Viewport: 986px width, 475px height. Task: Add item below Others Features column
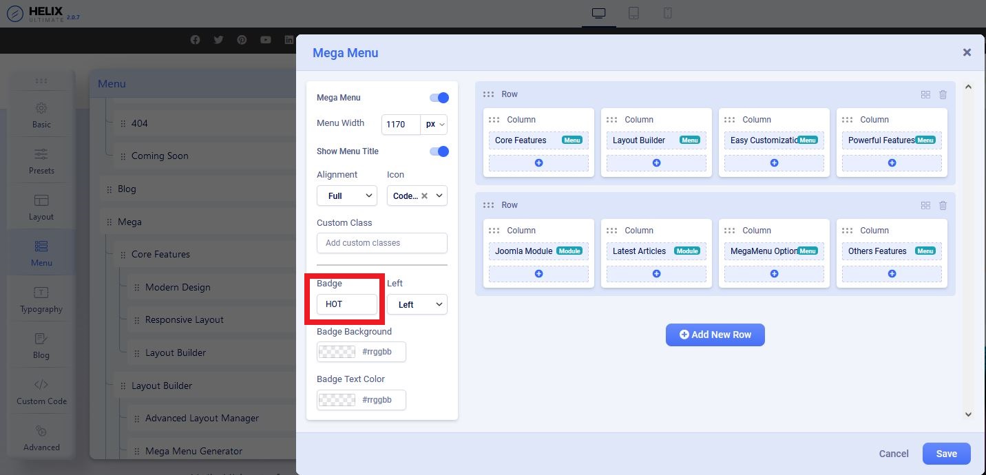point(892,274)
